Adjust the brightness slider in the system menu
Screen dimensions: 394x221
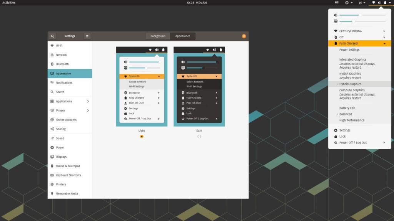362,21
